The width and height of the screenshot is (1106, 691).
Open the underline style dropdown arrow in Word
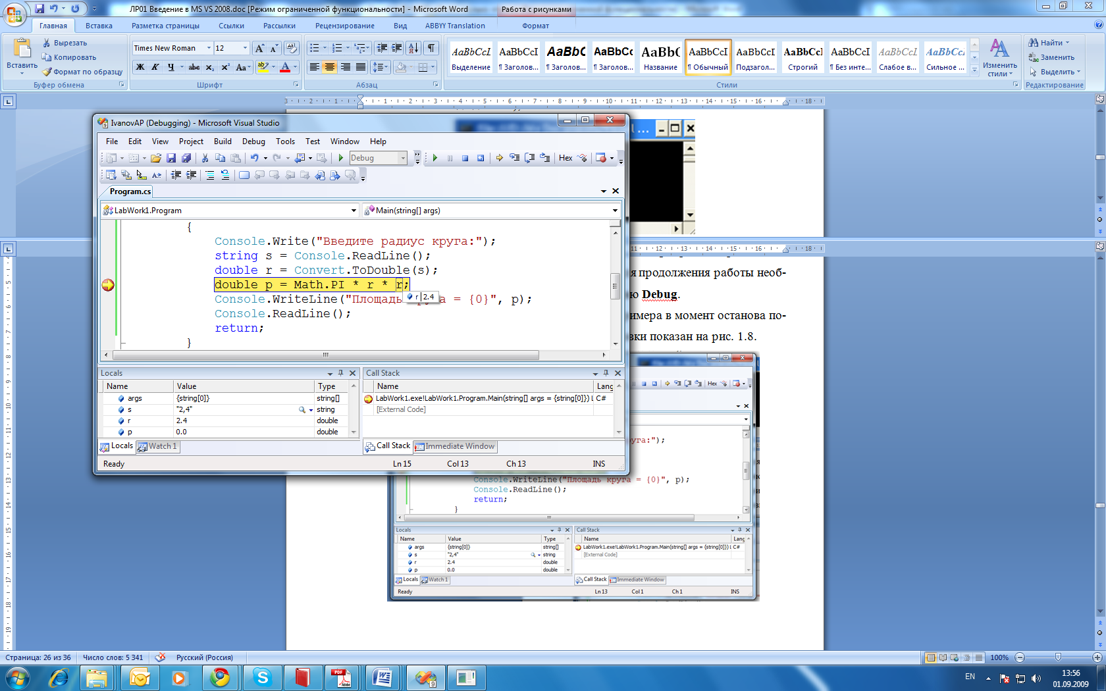[180, 67]
